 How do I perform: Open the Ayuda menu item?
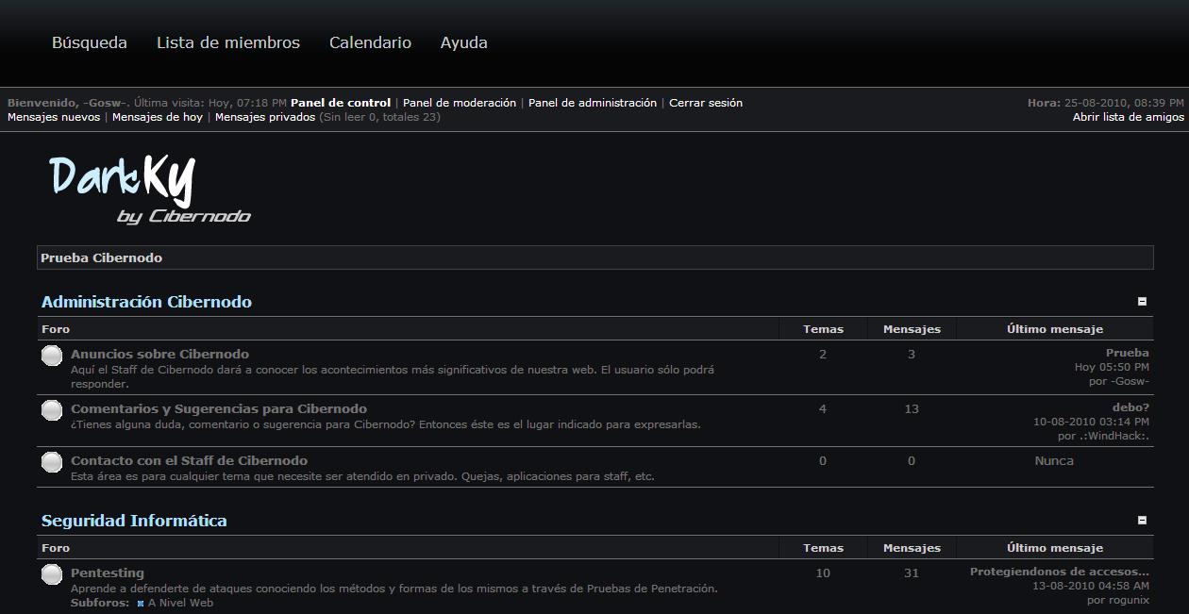point(464,42)
